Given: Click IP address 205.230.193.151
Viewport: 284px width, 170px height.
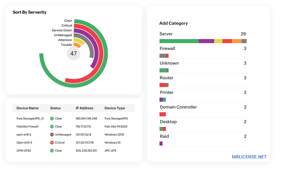Looking at the screenshot, I should 86,150.
